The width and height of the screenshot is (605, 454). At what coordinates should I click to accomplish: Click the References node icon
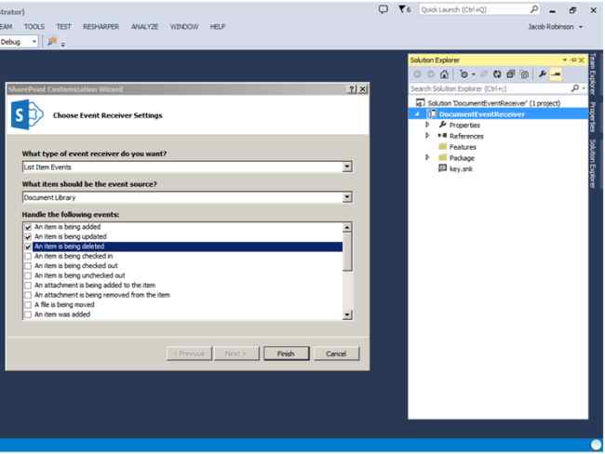click(442, 136)
